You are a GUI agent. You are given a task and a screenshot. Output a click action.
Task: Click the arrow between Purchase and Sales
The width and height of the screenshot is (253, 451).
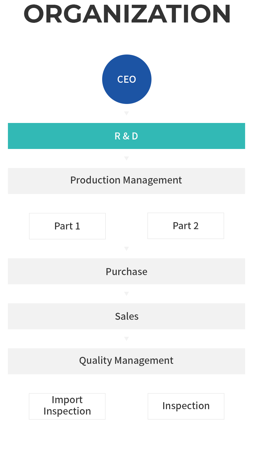[126, 294]
